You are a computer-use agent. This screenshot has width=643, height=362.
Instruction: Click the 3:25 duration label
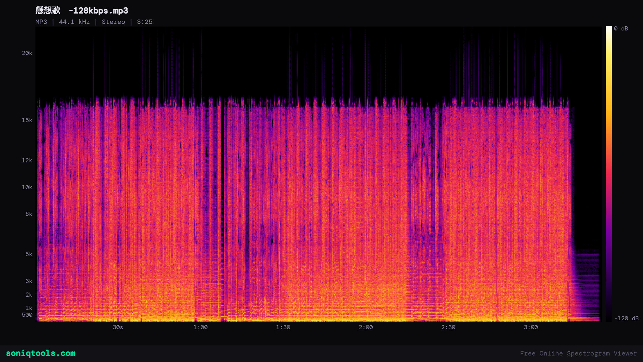coord(144,22)
